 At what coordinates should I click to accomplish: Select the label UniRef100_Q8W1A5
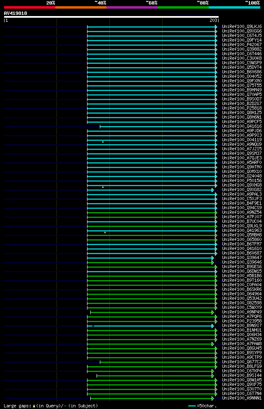point(242,380)
